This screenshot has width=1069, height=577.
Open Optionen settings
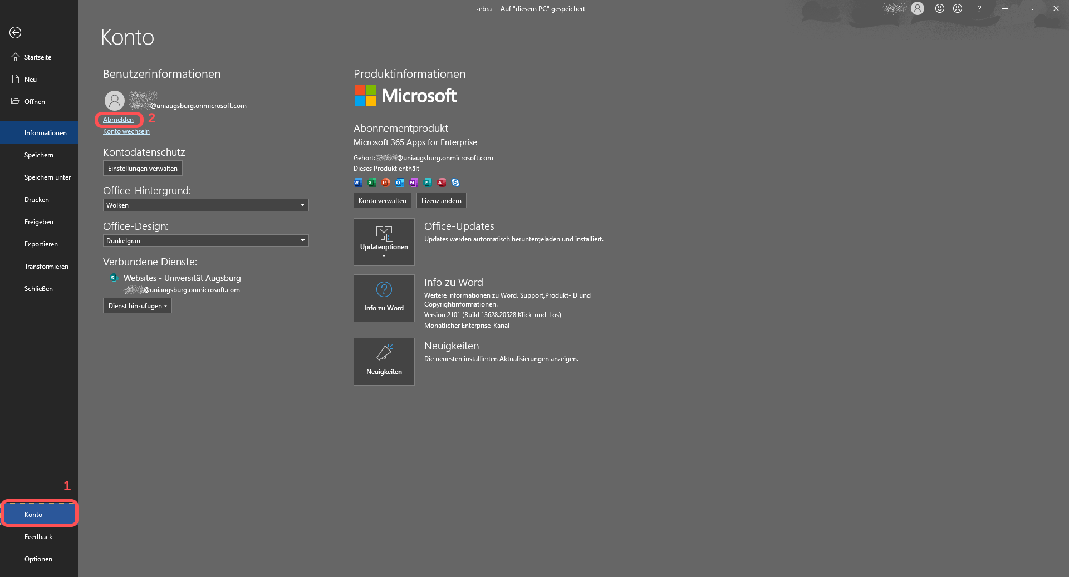point(39,559)
